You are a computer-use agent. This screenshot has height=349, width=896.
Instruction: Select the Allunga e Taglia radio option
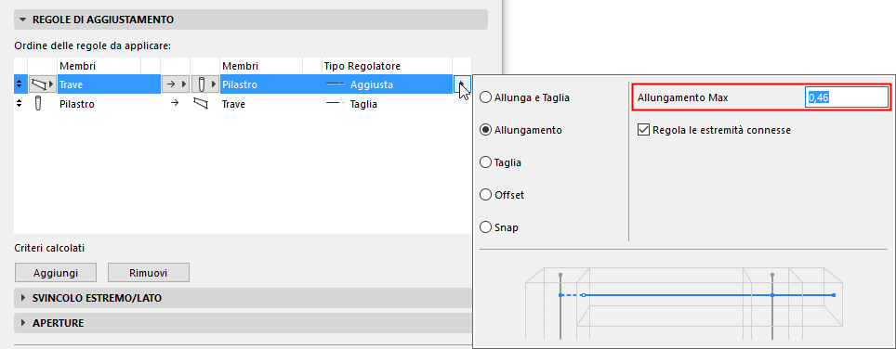(486, 97)
